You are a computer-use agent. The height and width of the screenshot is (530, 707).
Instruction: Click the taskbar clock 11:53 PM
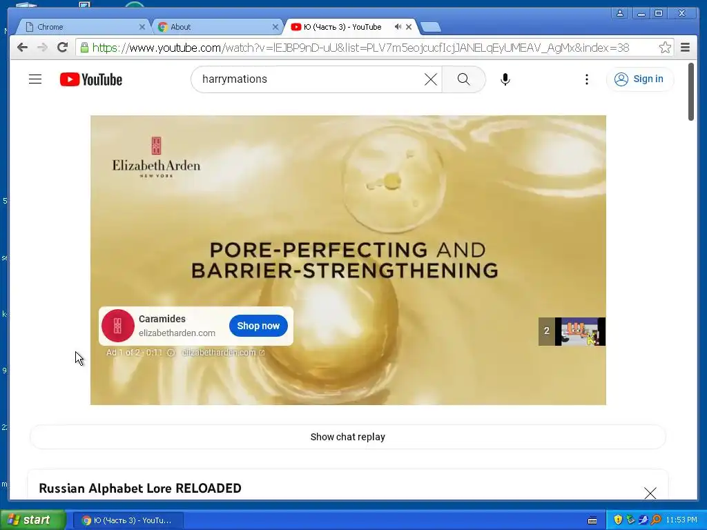coord(681,520)
